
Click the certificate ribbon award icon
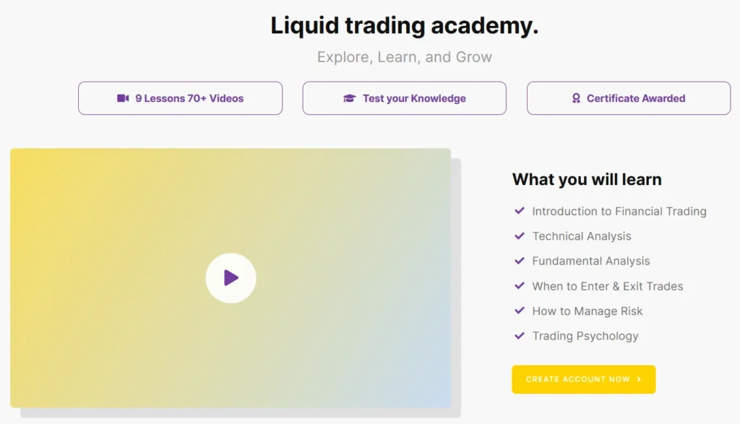click(576, 98)
